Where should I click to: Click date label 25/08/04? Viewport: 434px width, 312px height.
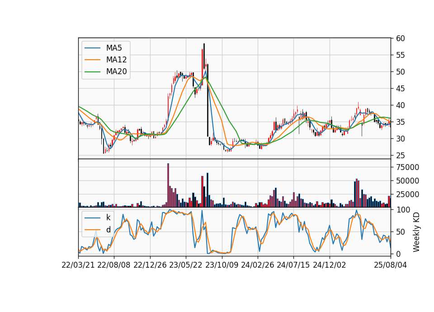[x=391, y=265]
